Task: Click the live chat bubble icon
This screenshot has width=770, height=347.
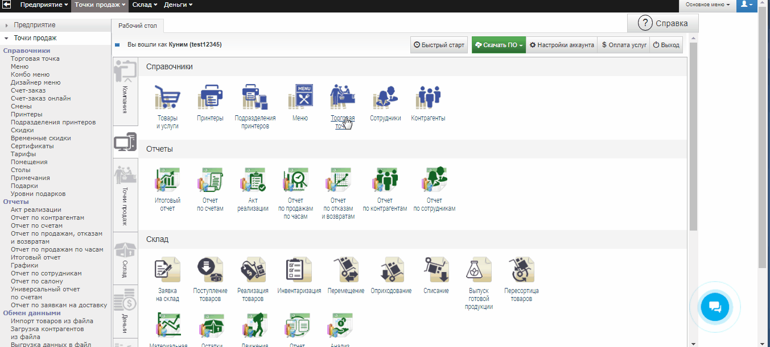Action: pos(715,307)
